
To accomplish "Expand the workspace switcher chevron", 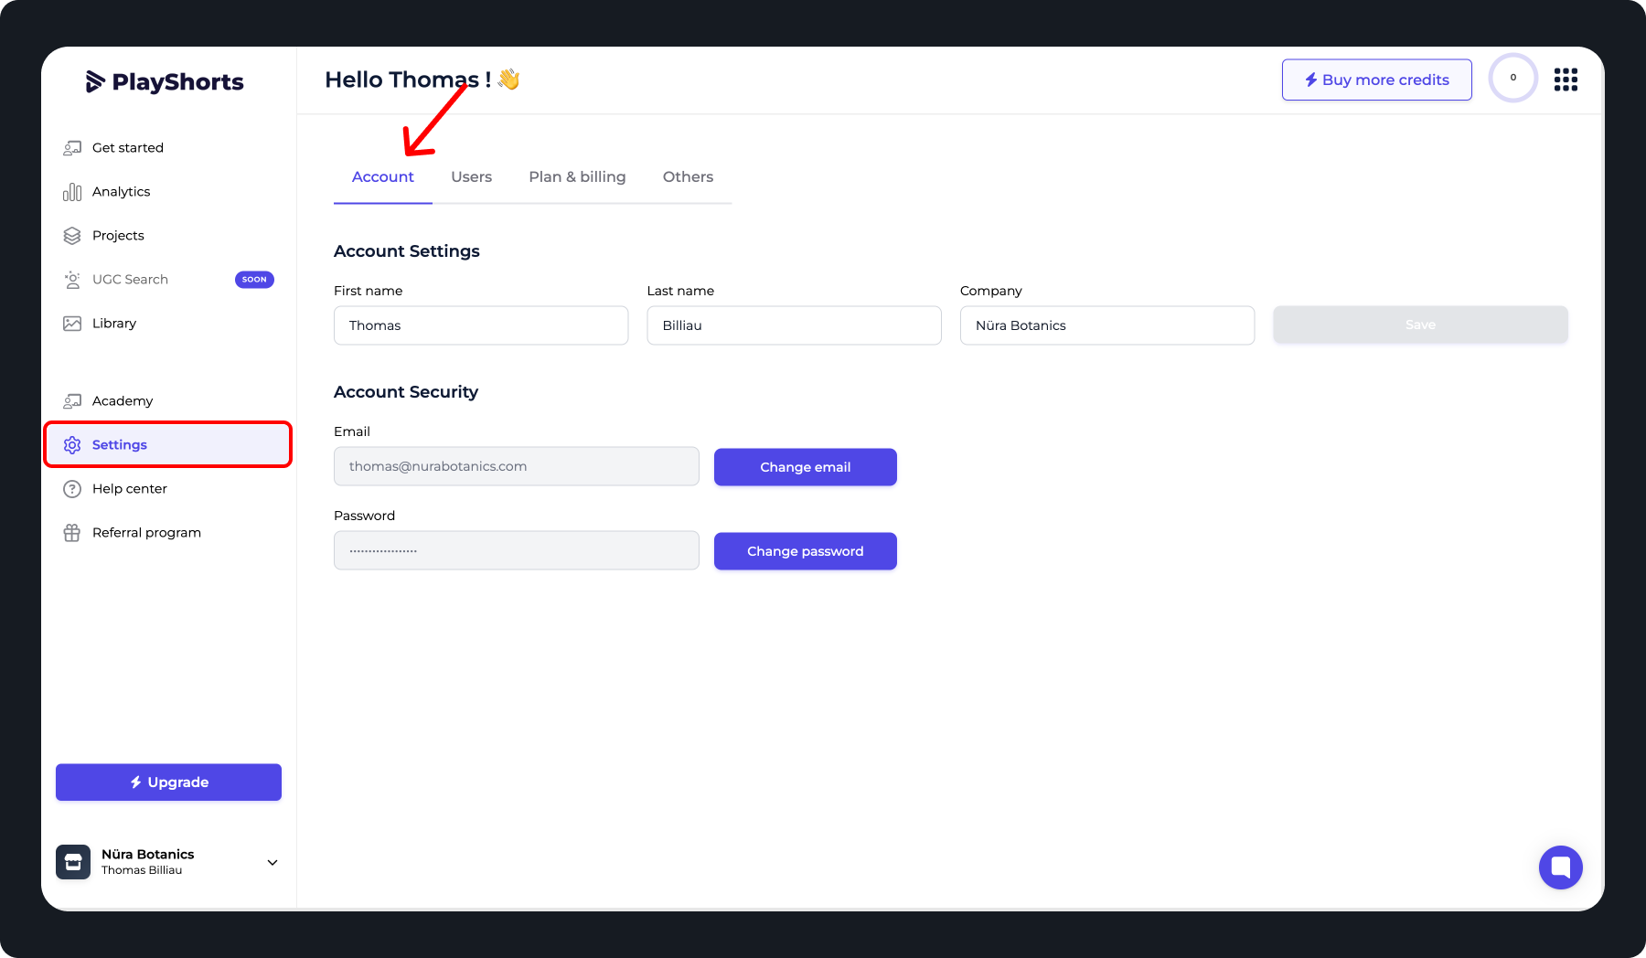I will 273,863.
